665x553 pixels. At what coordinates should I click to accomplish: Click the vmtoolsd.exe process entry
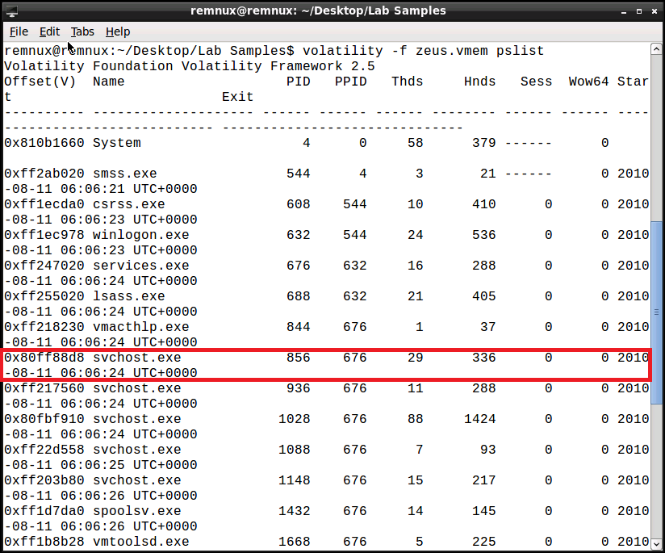coord(140,542)
